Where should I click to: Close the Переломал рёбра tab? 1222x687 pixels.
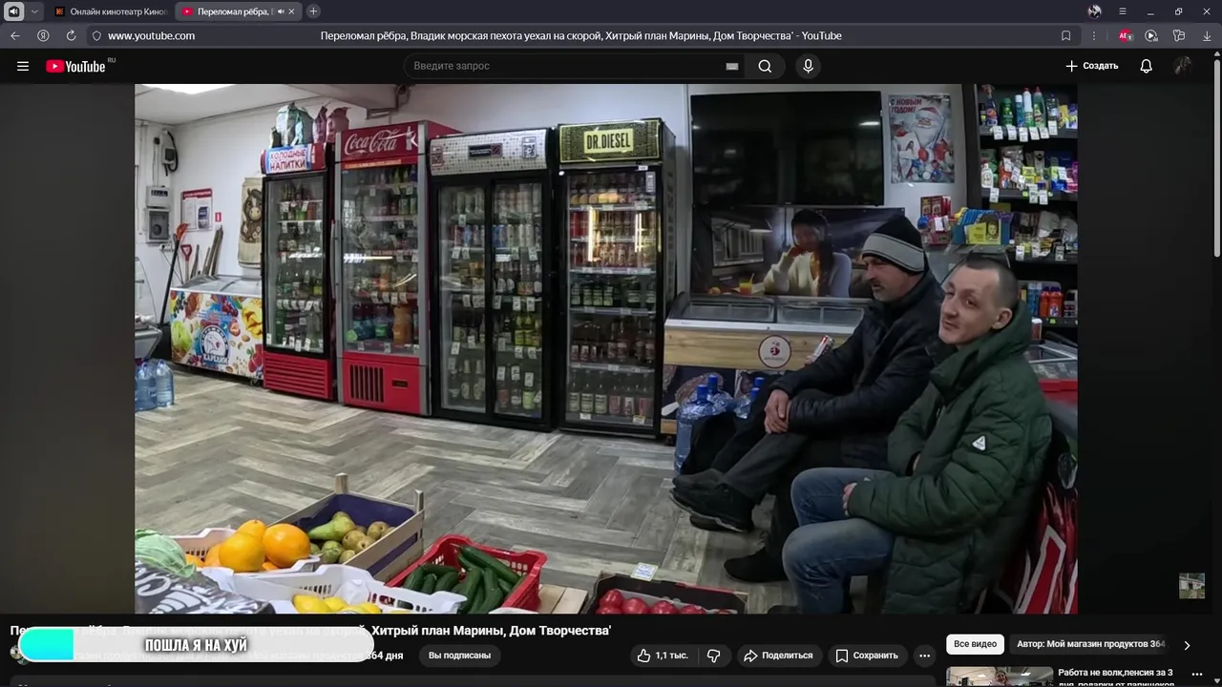tap(291, 11)
